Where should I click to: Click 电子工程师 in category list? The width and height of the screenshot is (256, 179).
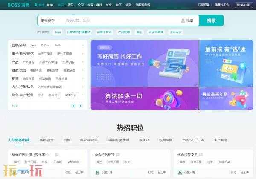pyautogui.click(x=45, y=54)
